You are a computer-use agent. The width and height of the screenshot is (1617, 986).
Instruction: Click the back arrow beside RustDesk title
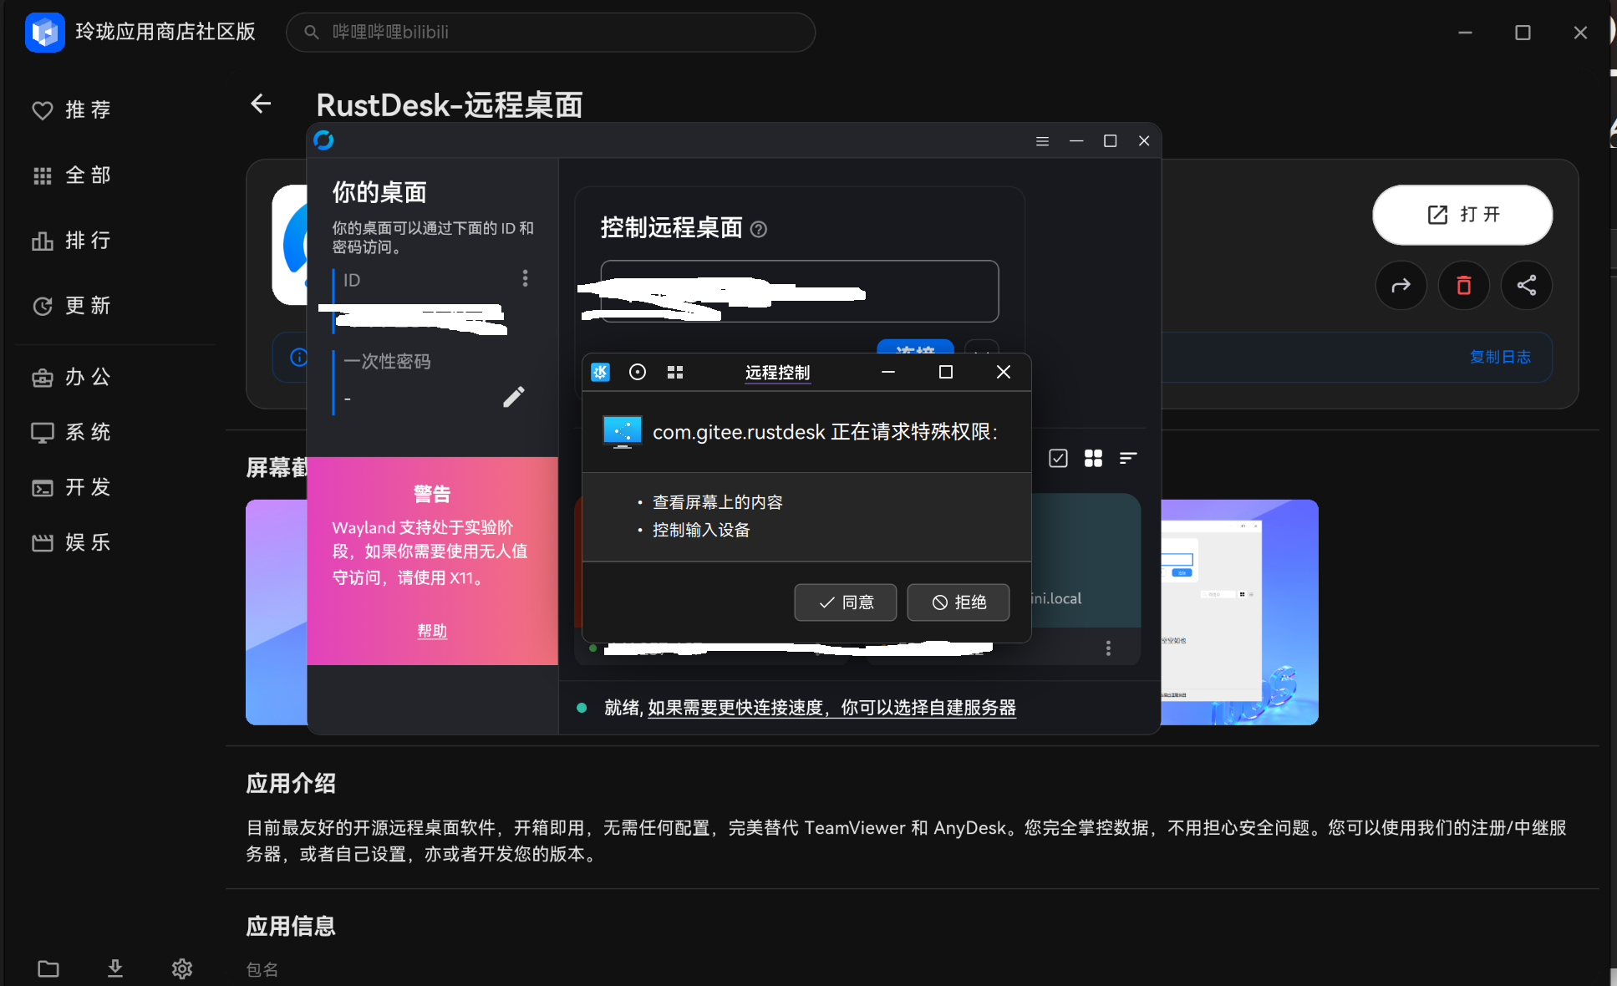point(261,104)
